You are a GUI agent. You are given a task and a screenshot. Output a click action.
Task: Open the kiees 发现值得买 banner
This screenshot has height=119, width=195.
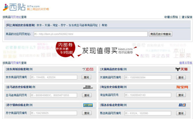pyautogui.click(x=107, y=51)
